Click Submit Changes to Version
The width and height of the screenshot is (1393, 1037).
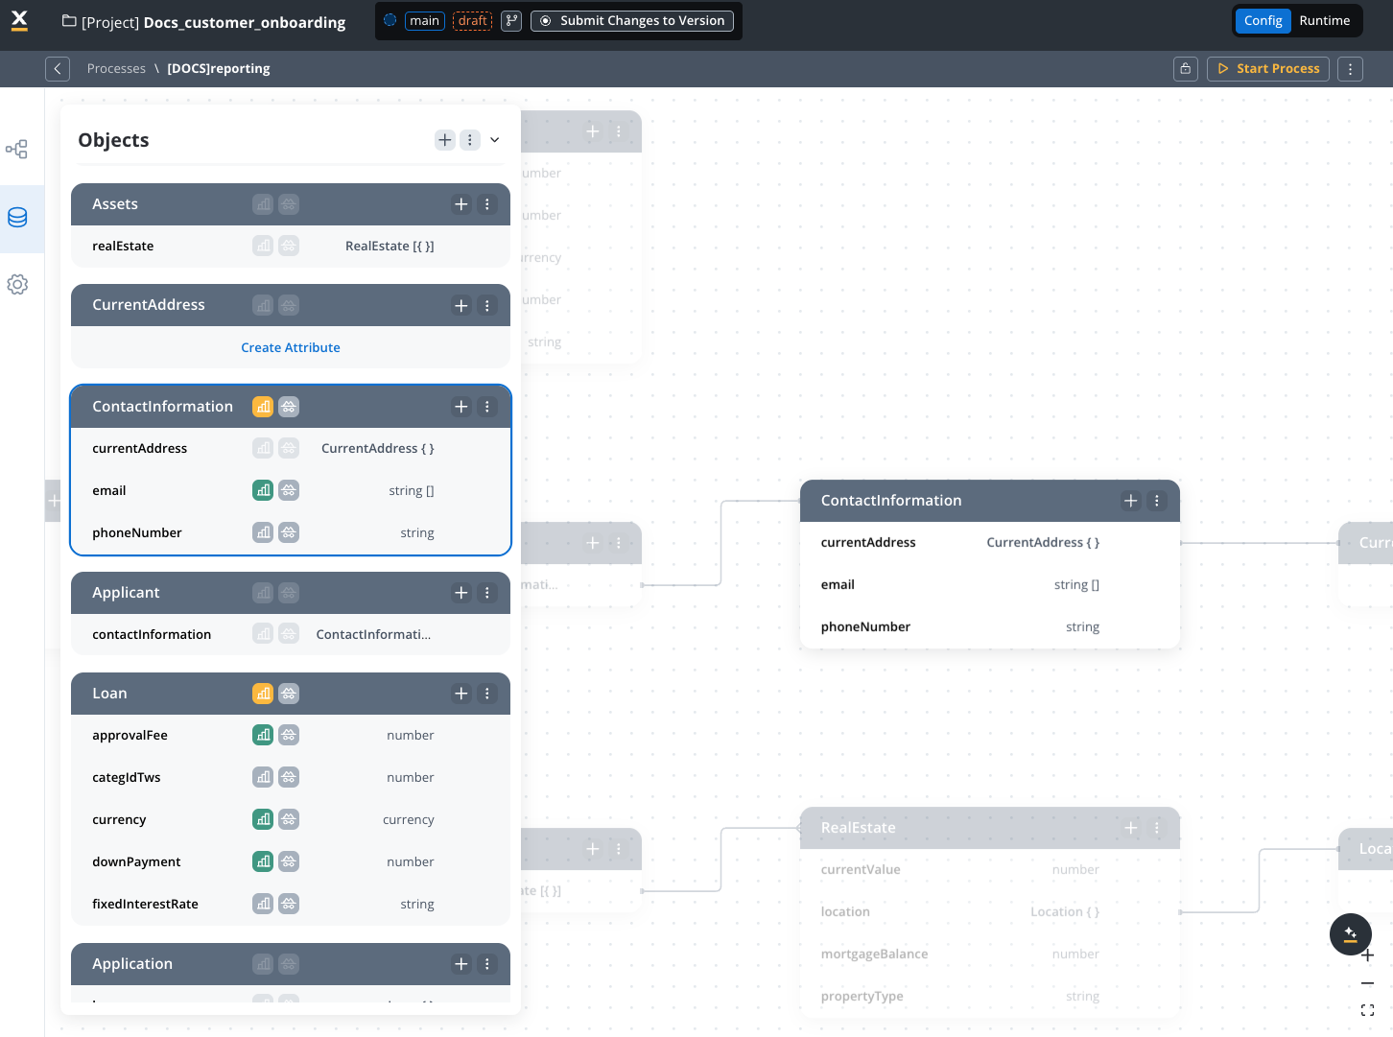[632, 20]
